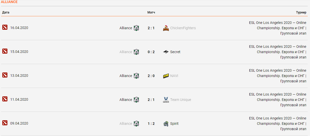Open the 2 : 0 match score against NAVI
The image size is (310, 136).
[151, 76]
